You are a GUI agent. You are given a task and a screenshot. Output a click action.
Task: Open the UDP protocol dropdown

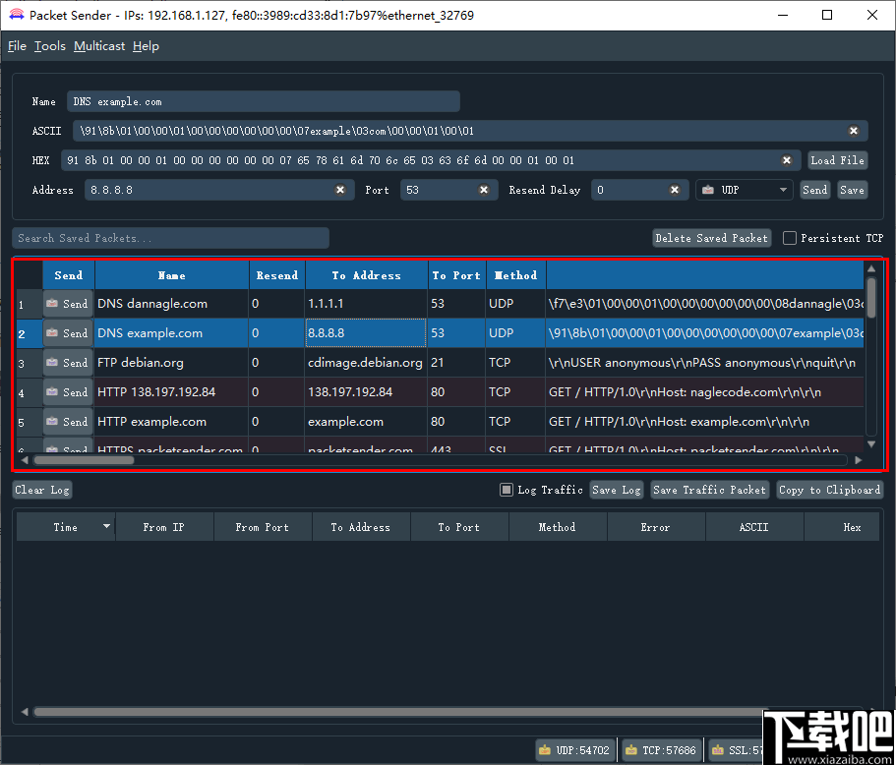pyautogui.click(x=782, y=190)
